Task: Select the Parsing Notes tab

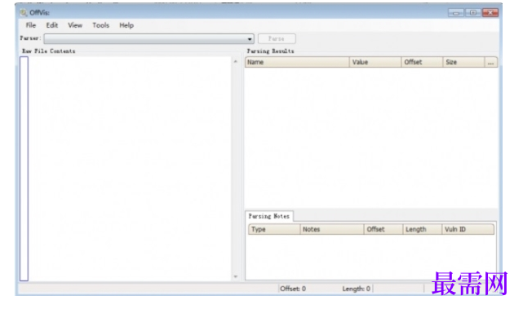Action: tap(269, 216)
